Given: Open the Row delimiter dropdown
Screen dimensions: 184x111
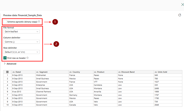Looking at the screenshot, I should coord(22,52).
